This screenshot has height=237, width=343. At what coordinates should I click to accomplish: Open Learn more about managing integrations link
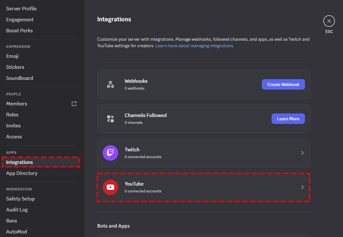[x=194, y=46]
